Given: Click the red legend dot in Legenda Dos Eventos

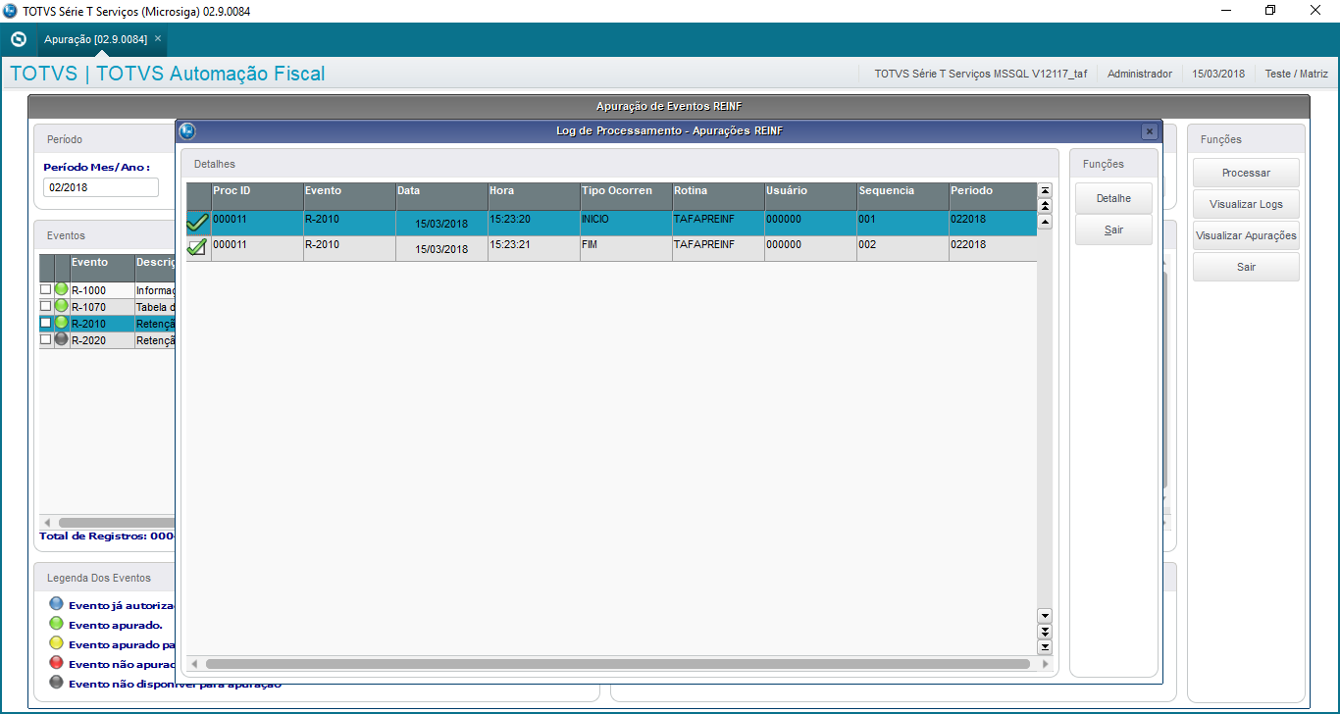Looking at the screenshot, I should (x=56, y=663).
